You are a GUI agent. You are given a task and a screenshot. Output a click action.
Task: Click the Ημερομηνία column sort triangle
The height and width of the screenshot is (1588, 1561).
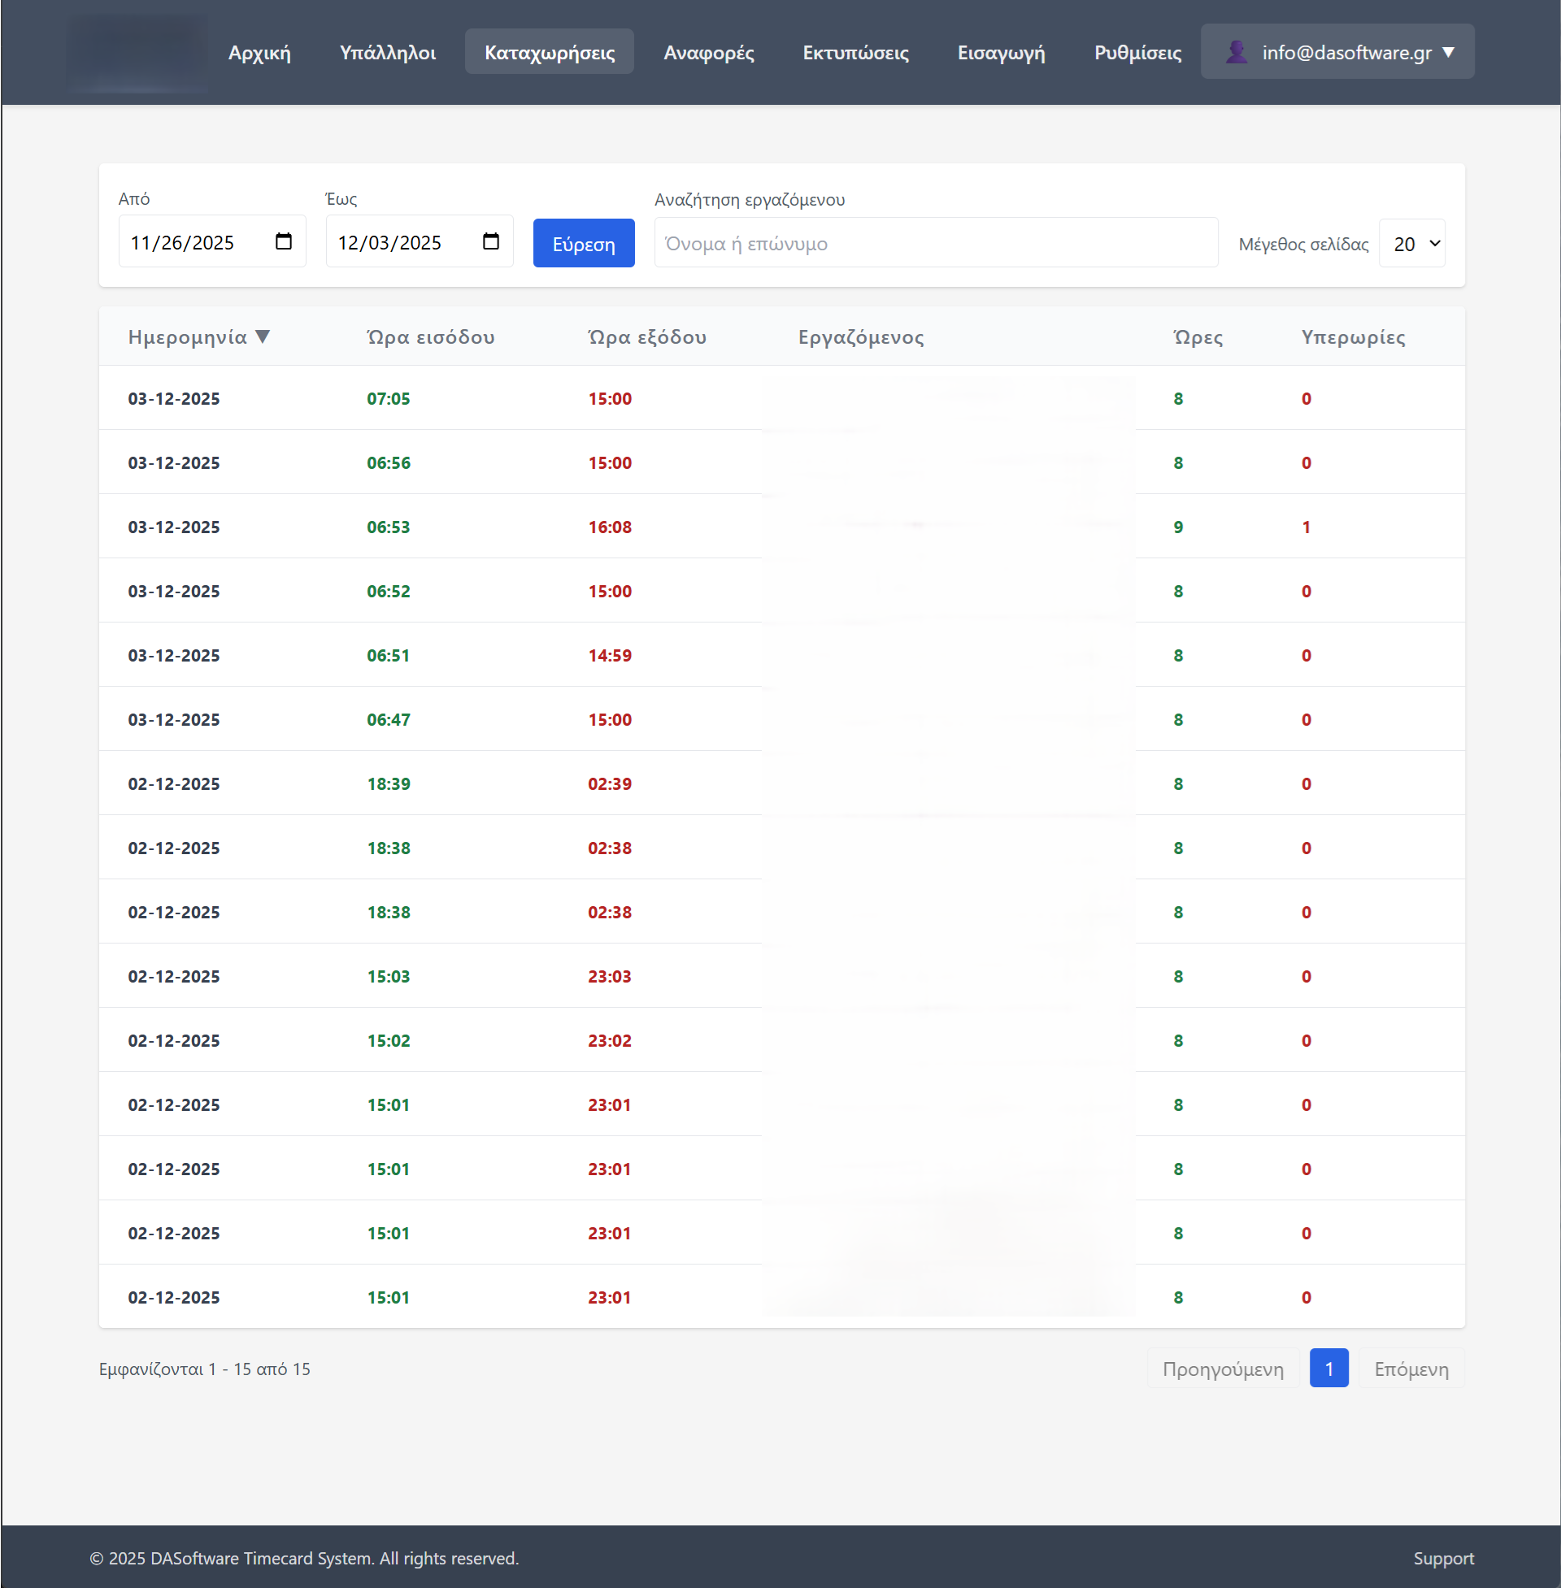[x=264, y=336]
